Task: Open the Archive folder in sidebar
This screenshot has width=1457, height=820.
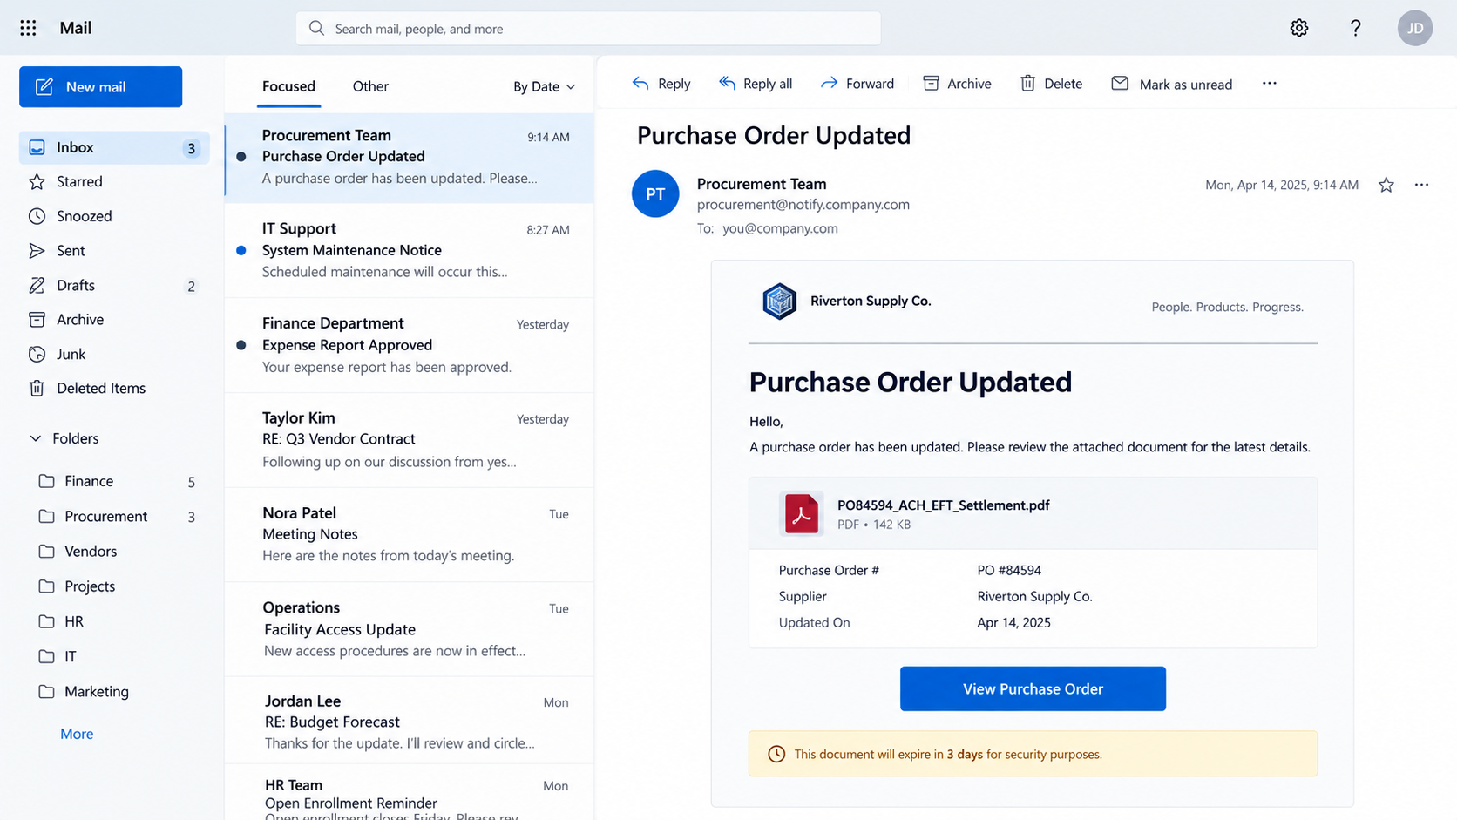Action: click(x=113, y=320)
